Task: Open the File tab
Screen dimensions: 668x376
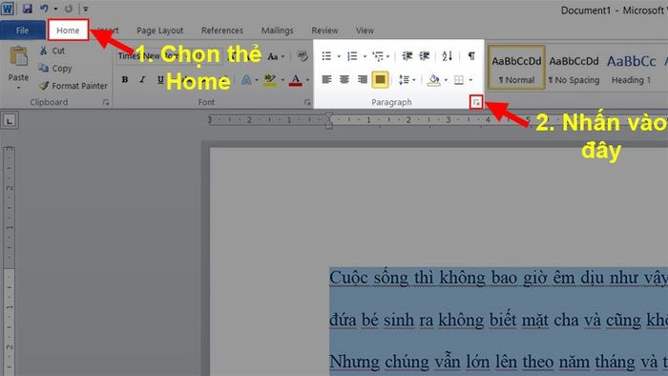Action: (x=22, y=31)
